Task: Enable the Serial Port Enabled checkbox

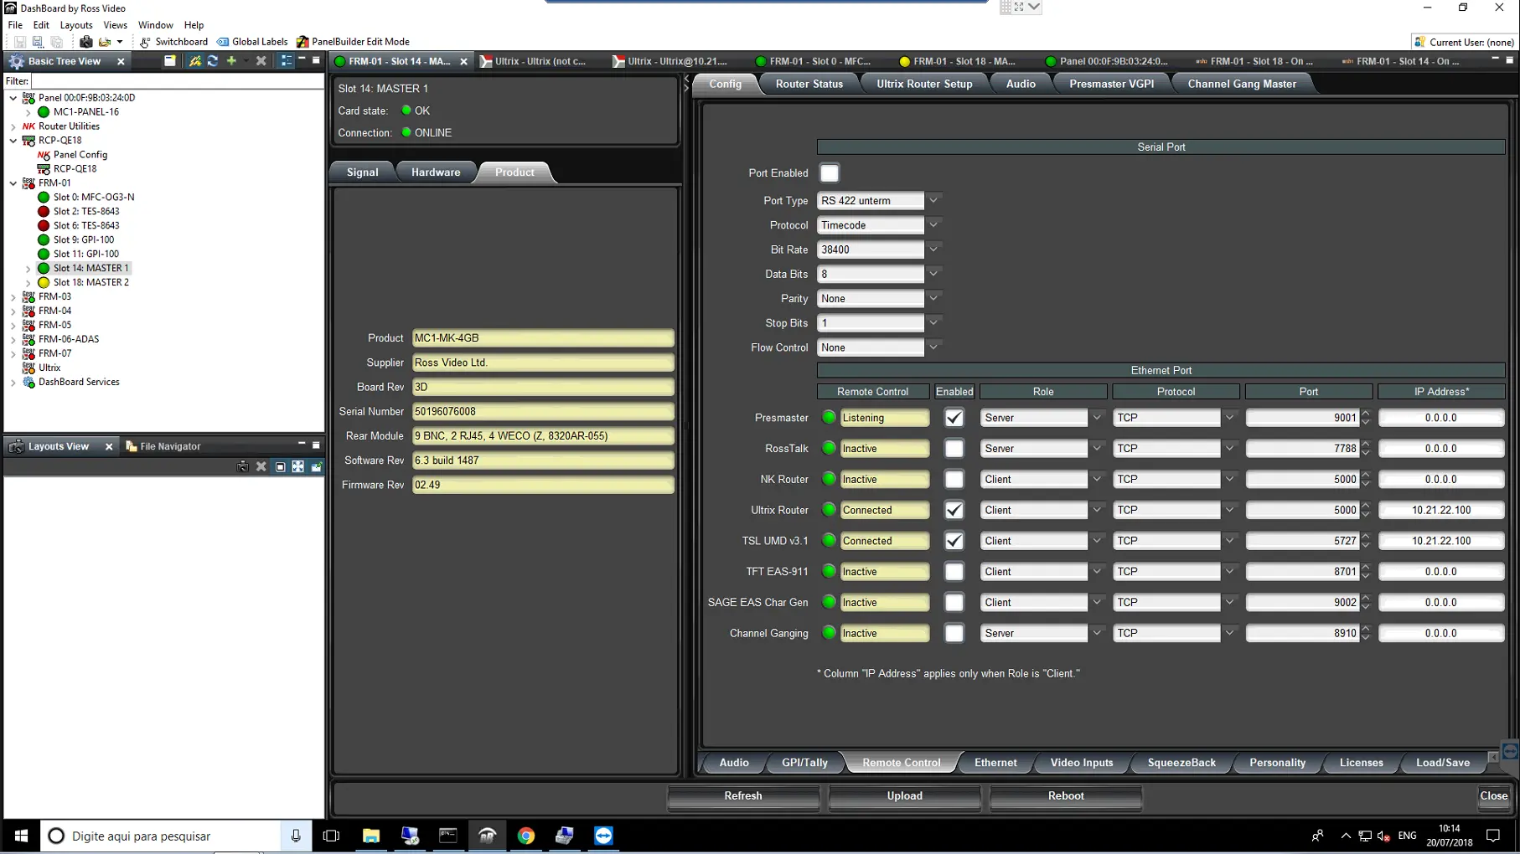Action: point(829,173)
